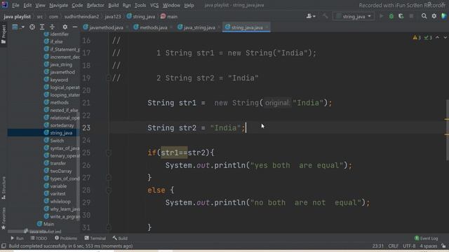
Task: Click the warnings count indicator
Action: pos(417,37)
